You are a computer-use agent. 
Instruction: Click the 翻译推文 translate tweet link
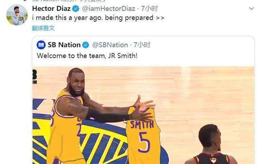point(43,28)
